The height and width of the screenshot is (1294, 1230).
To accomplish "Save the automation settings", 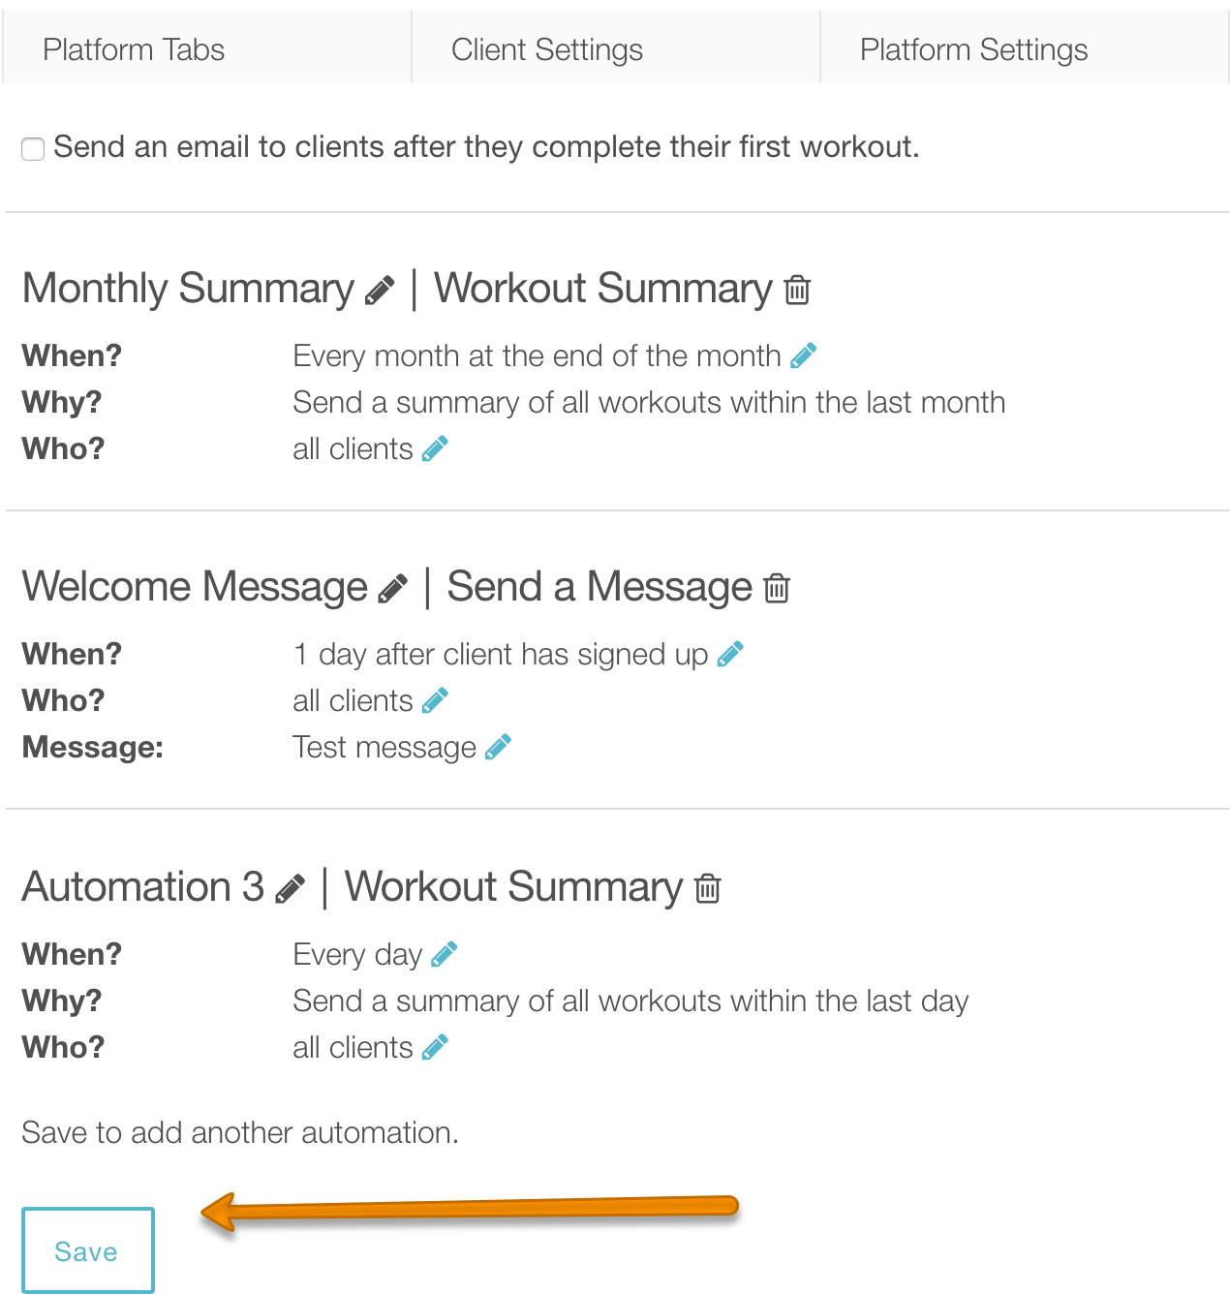I will pyautogui.click(x=87, y=1250).
